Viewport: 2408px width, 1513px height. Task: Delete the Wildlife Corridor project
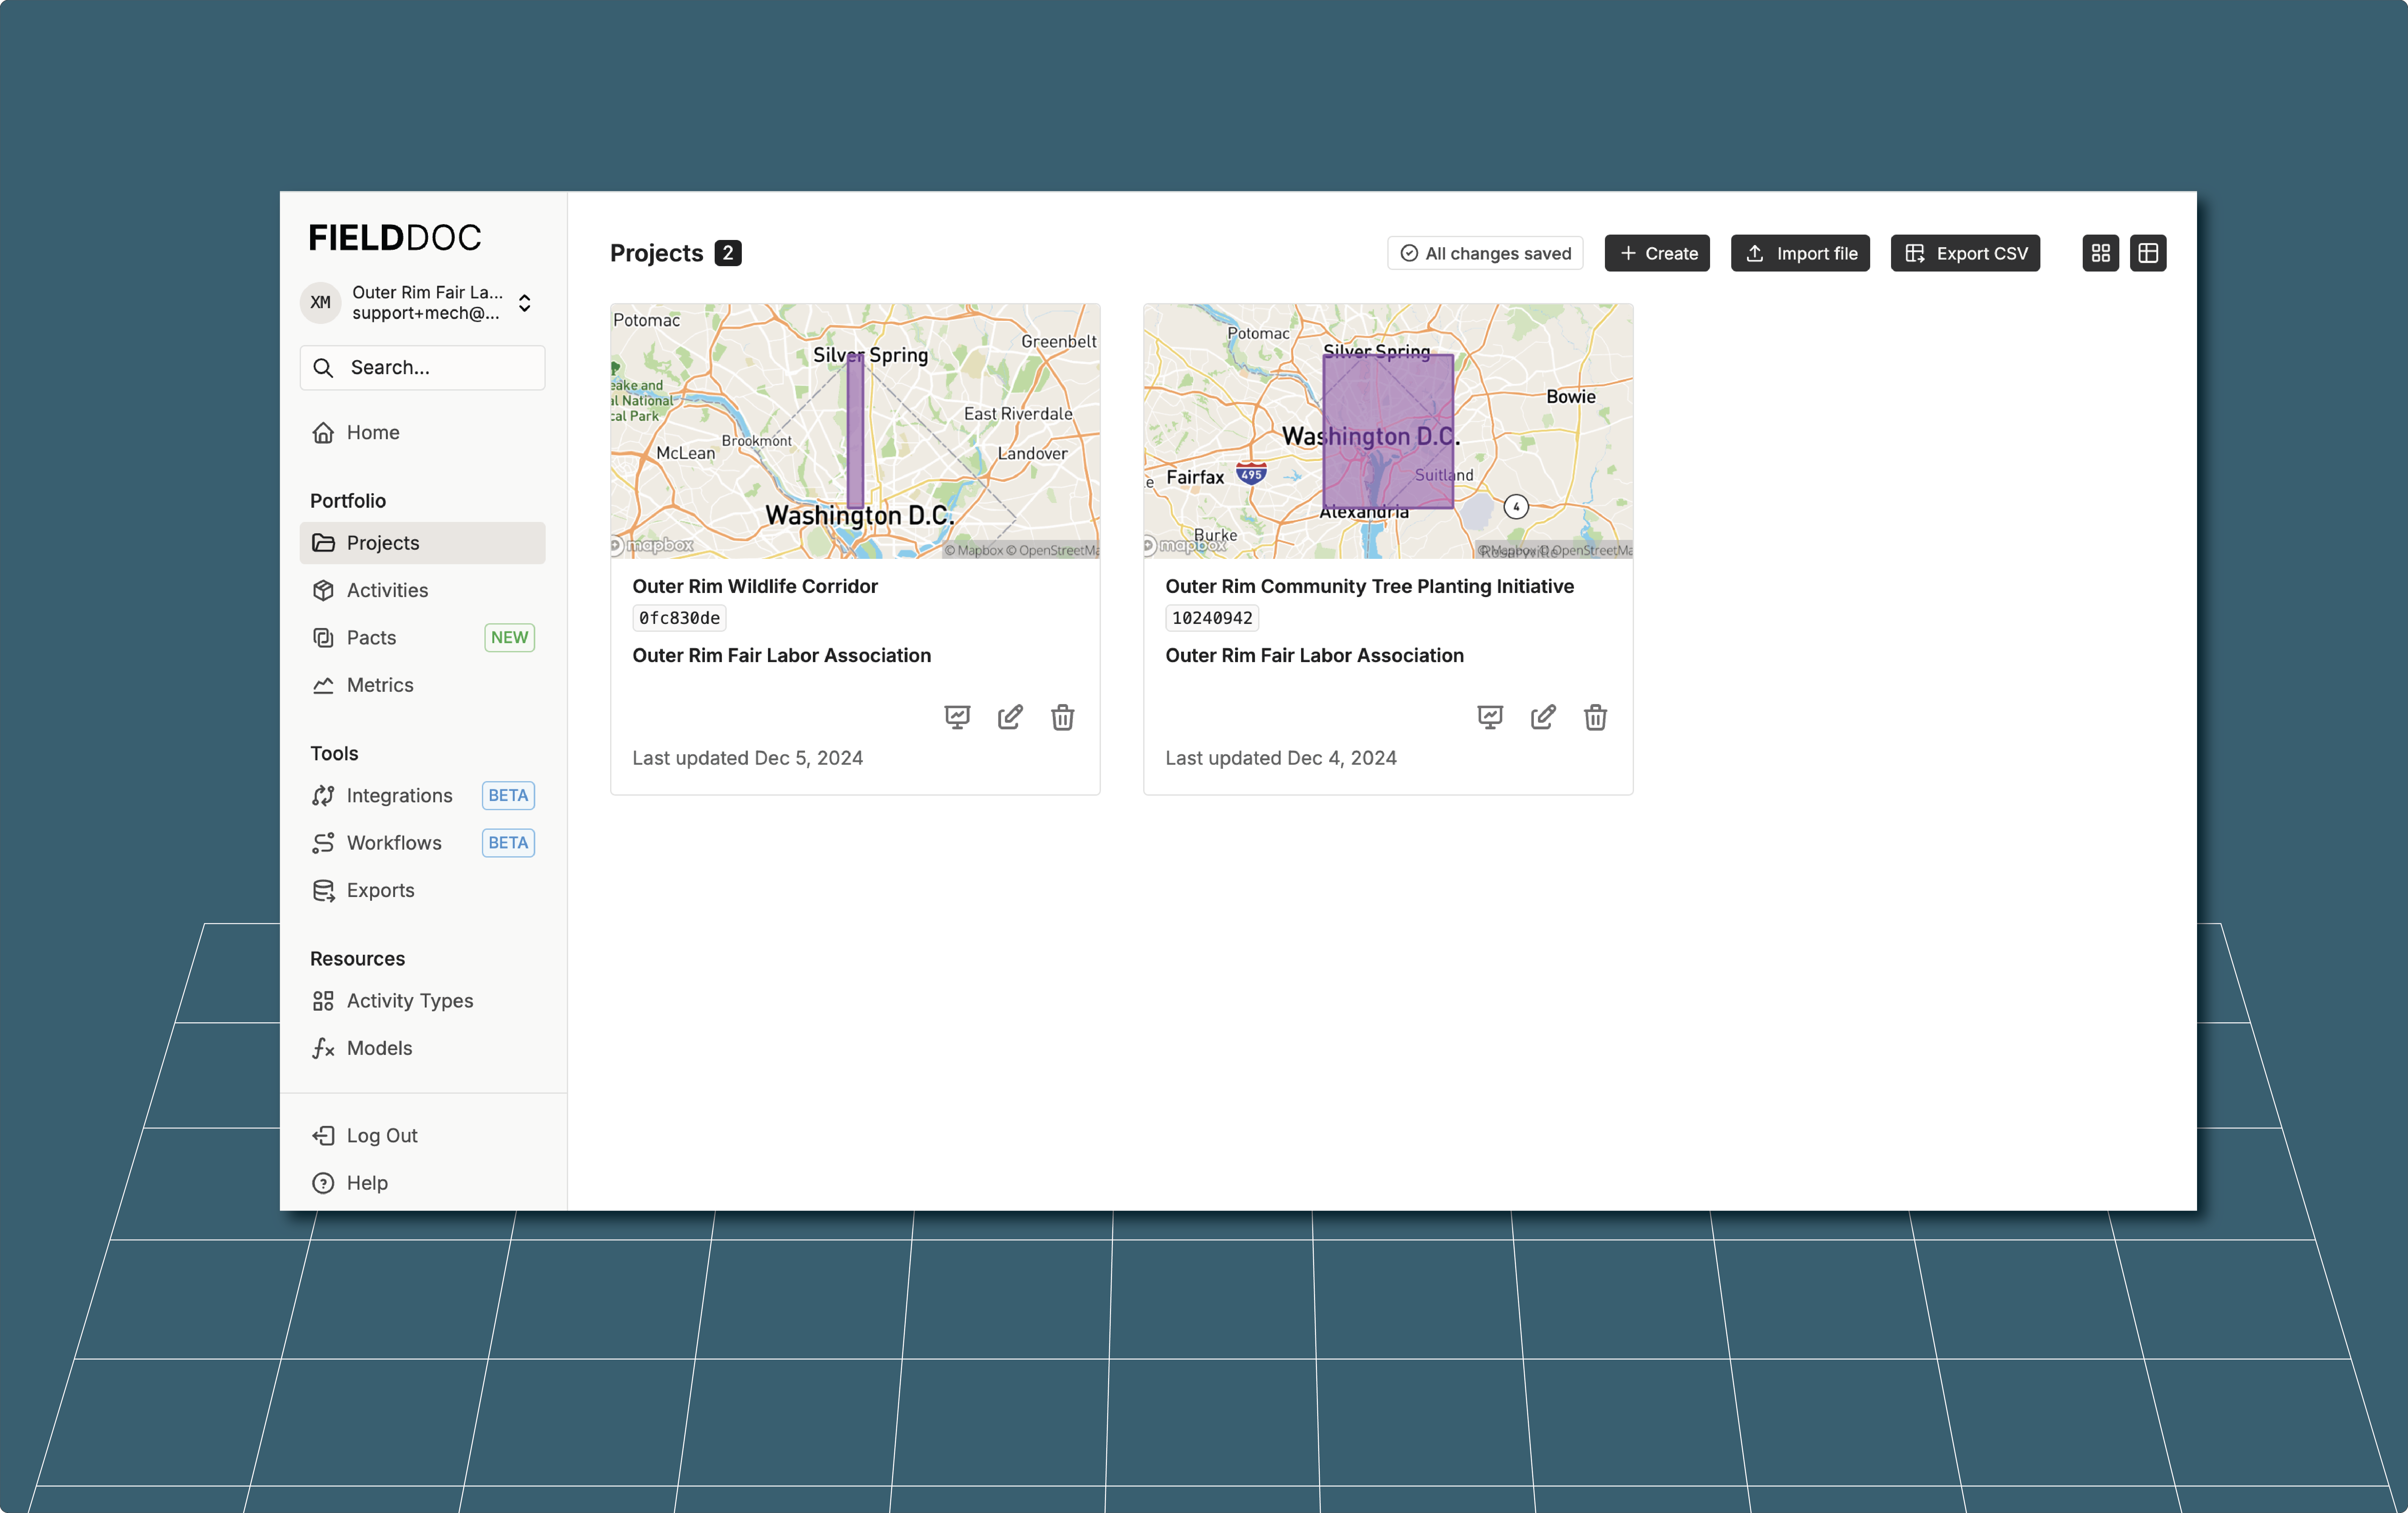(x=1062, y=717)
